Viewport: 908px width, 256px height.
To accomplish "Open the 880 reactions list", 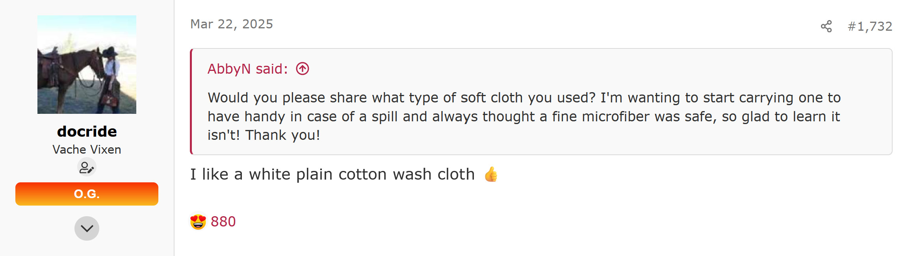I will pyautogui.click(x=223, y=222).
